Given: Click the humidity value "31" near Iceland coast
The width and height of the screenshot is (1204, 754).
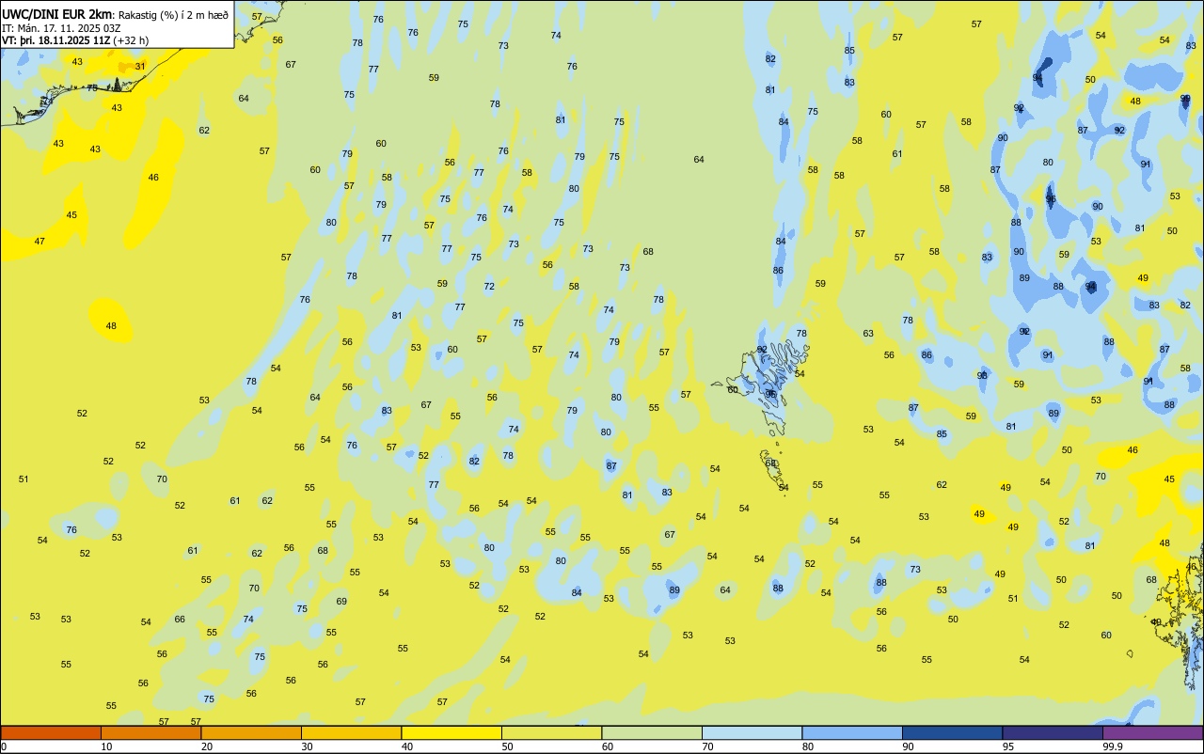Looking at the screenshot, I should (x=140, y=66).
